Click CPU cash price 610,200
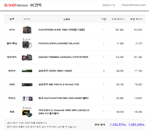The width and height of the screenshot is (149, 130). [138, 30]
